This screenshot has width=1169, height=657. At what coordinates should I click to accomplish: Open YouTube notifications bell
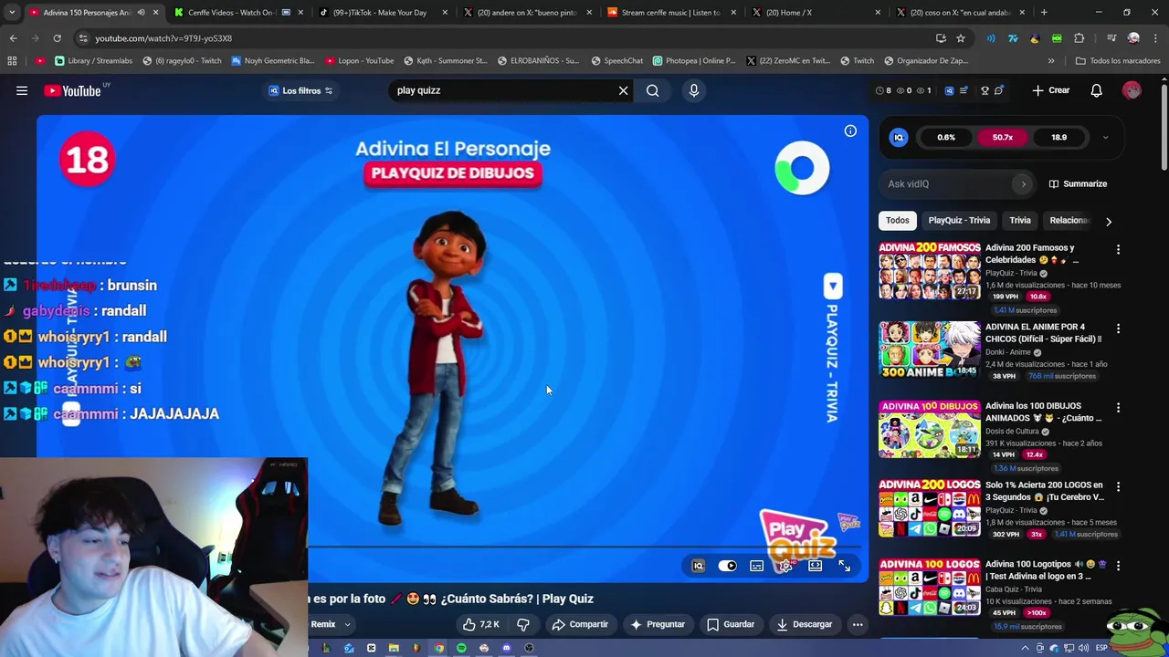click(x=1096, y=90)
